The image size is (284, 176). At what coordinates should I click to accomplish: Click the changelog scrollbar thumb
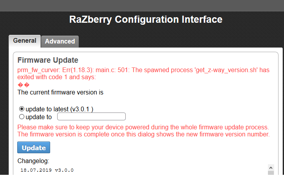tap(271, 173)
